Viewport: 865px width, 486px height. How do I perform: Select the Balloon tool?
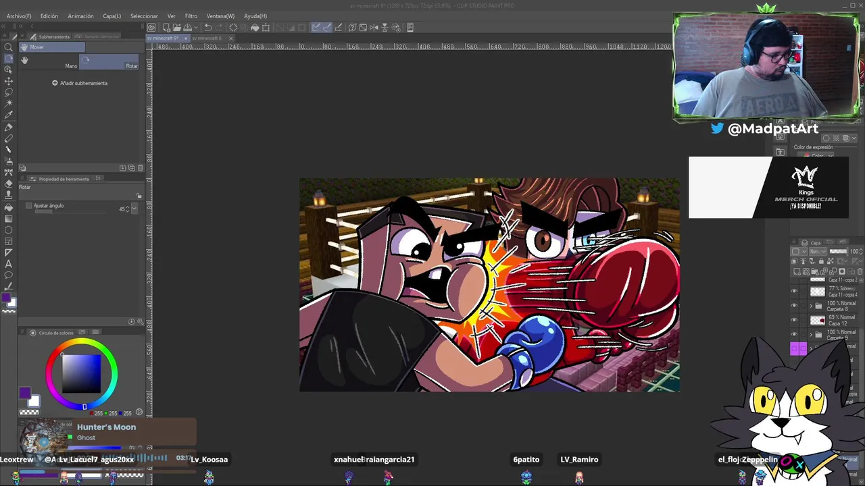click(9, 275)
